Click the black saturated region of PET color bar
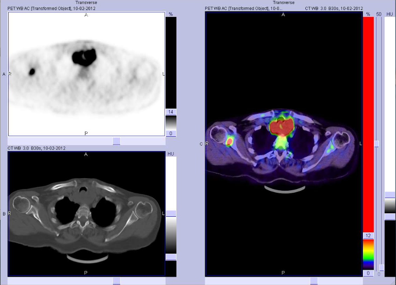This screenshot has height=285, width=396. click(x=171, y=63)
